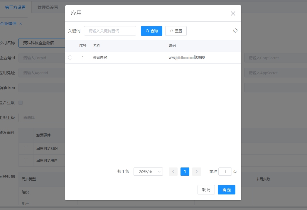The width and height of the screenshot is (307, 210).
Task: Confirm selection with 确定 button
Action: pos(227,190)
